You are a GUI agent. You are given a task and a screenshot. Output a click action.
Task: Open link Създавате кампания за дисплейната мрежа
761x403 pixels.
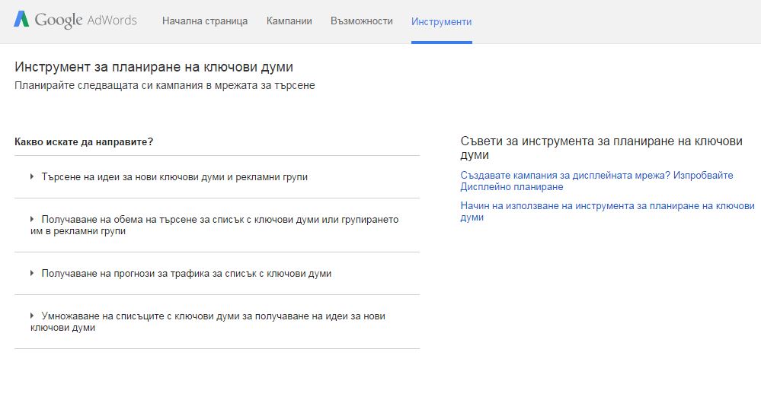pos(597,181)
